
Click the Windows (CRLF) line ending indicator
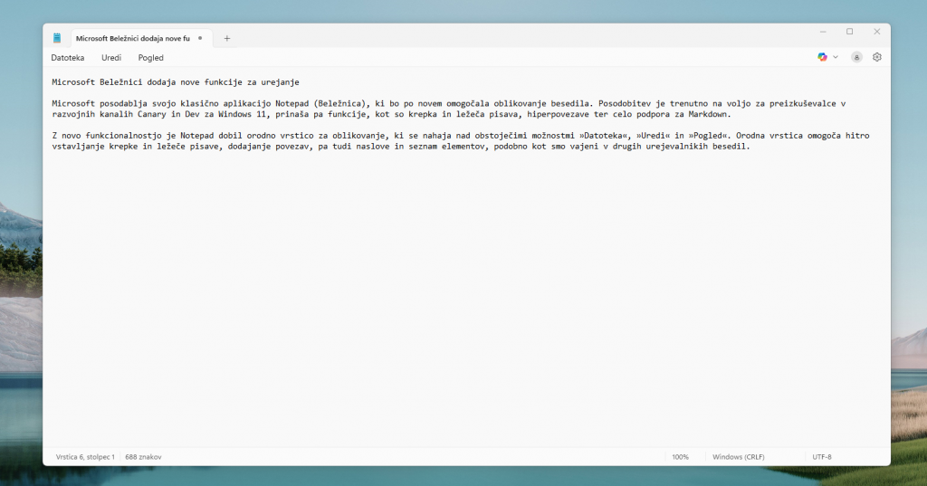[x=739, y=457]
